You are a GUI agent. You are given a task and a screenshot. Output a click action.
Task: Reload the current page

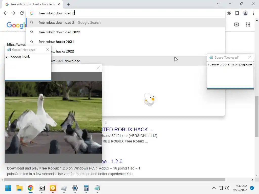(x=22, y=13)
